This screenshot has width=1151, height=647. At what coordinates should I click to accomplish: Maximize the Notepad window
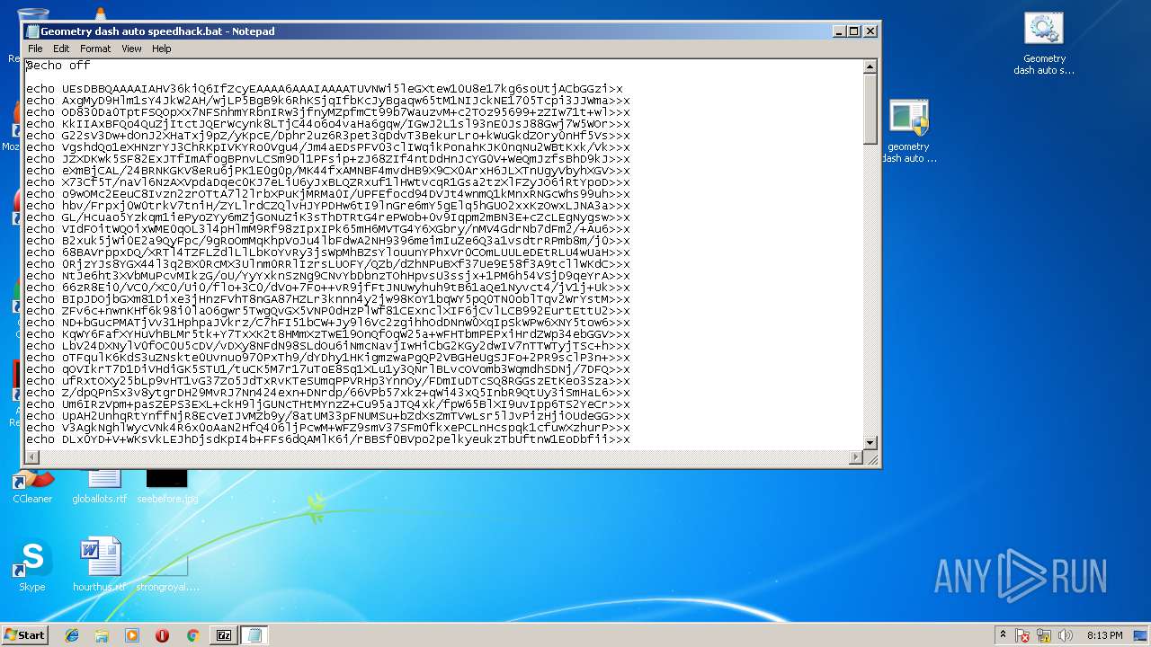coord(854,31)
